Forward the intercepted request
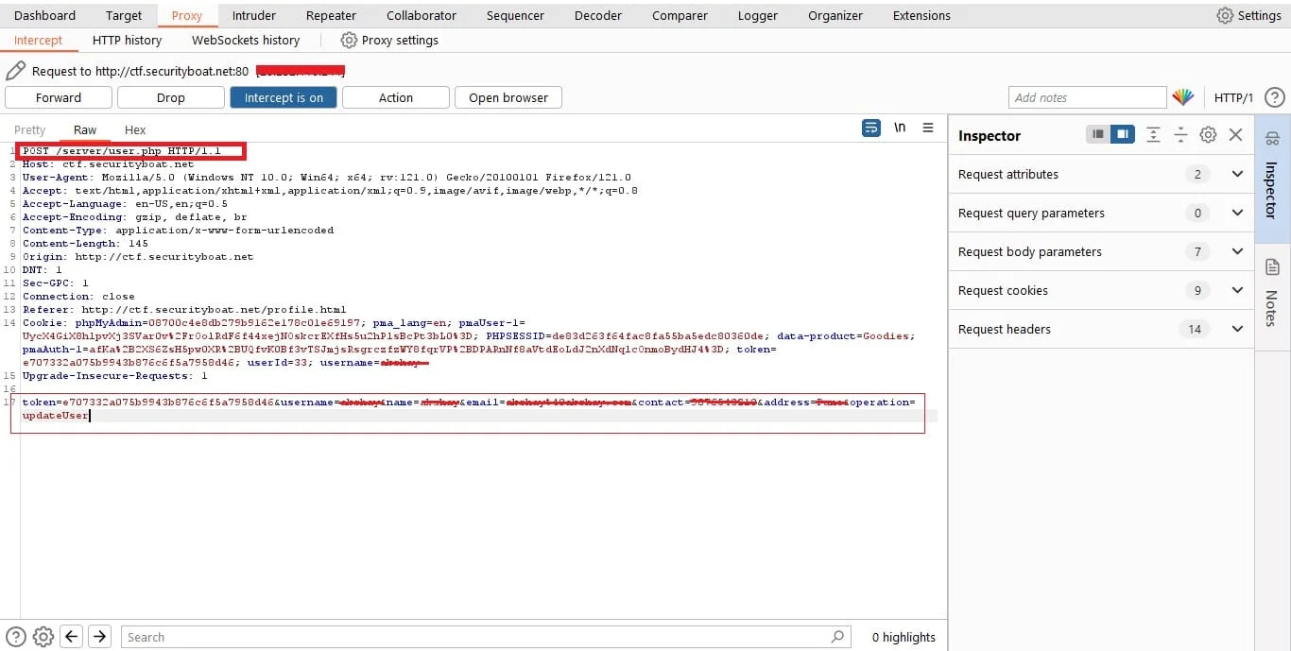This screenshot has height=651, width=1291. (59, 97)
